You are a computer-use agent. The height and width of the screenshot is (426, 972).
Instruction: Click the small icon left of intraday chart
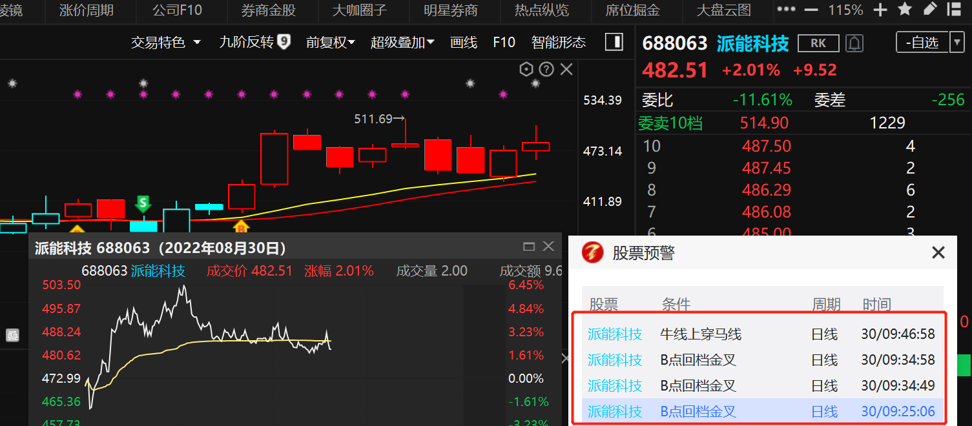[12, 336]
